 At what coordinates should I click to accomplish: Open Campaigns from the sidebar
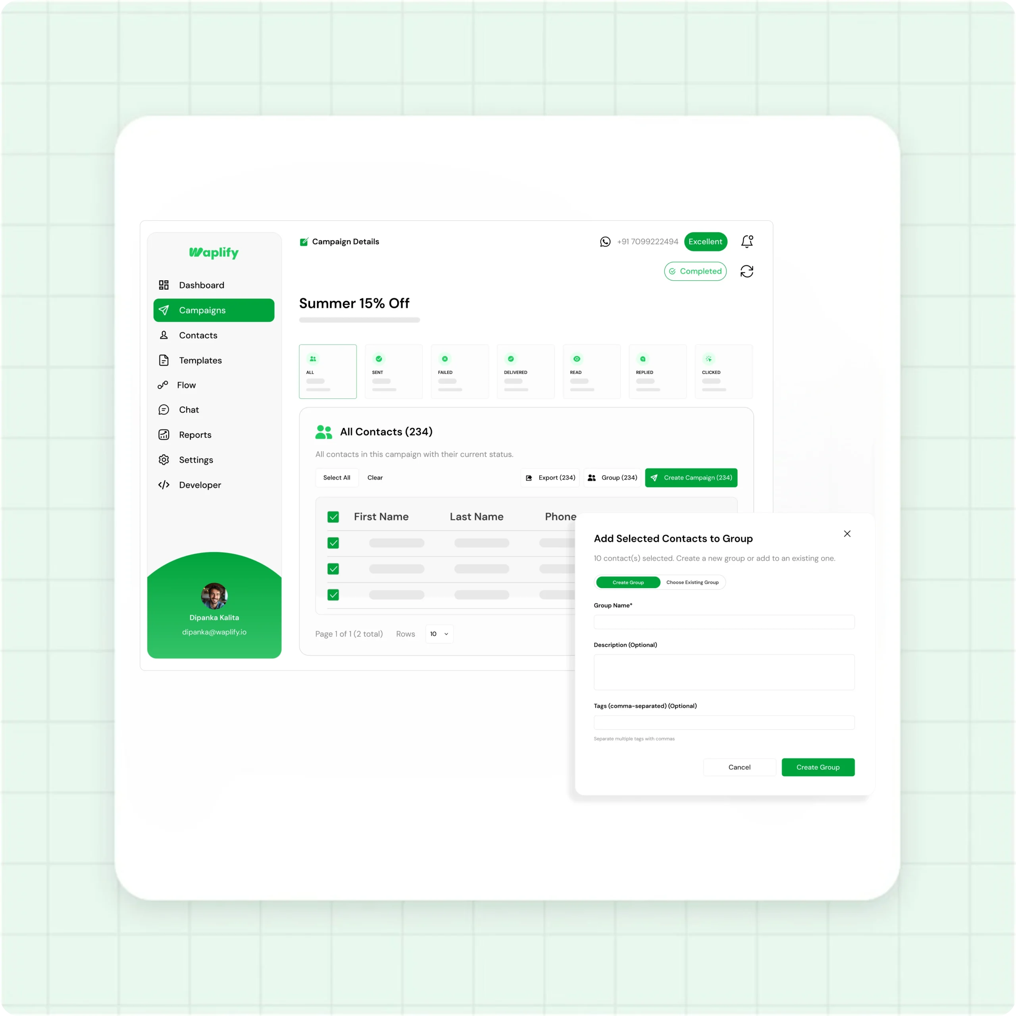[x=214, y=310]
